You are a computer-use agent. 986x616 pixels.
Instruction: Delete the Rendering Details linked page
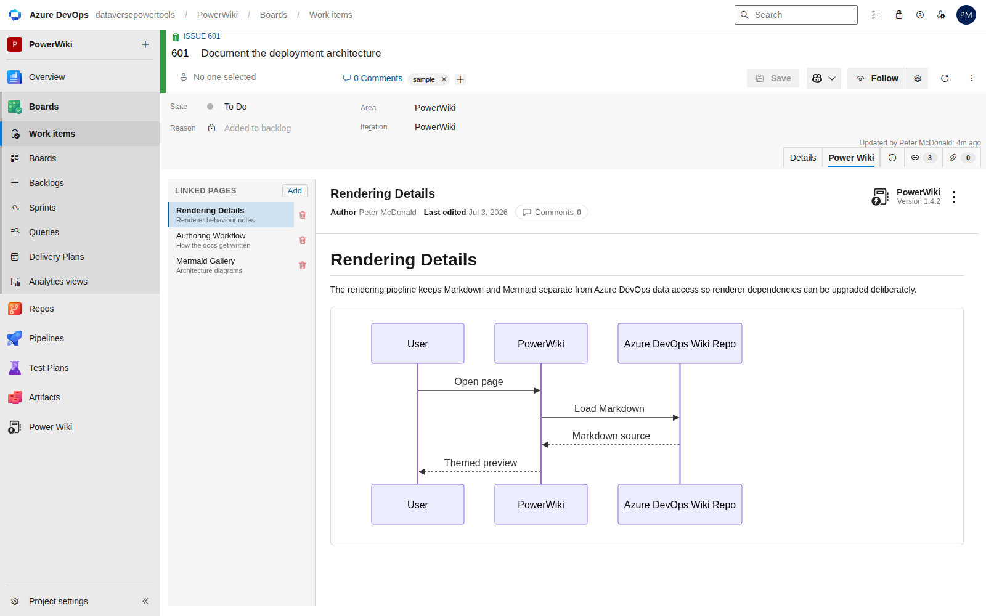click(x=303, y=215)
